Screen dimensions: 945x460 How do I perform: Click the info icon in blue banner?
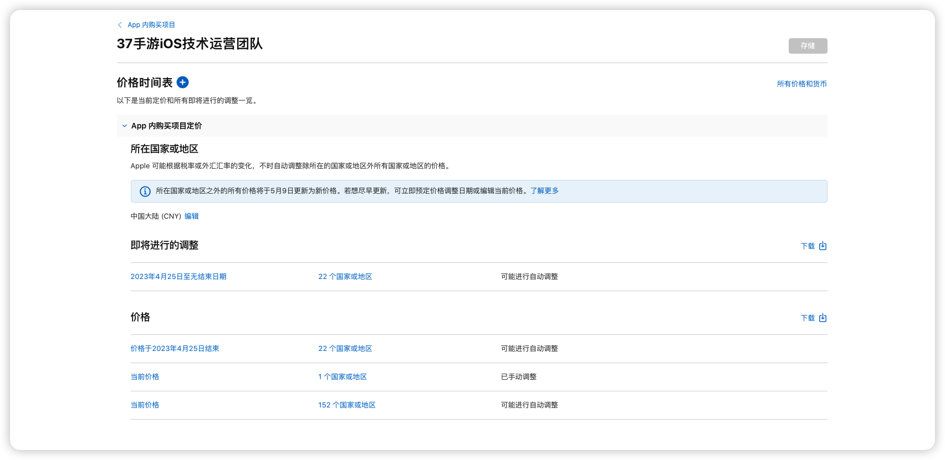tap(145, 192)
